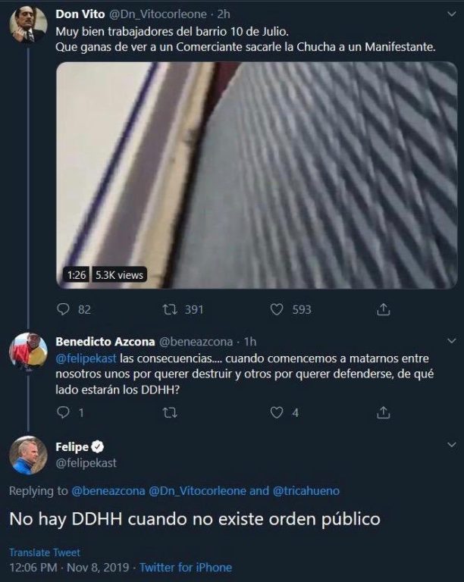This screenshot has height=582, width=464.
Task: Click the Twitter for iPhone source link
Action: 186,567
